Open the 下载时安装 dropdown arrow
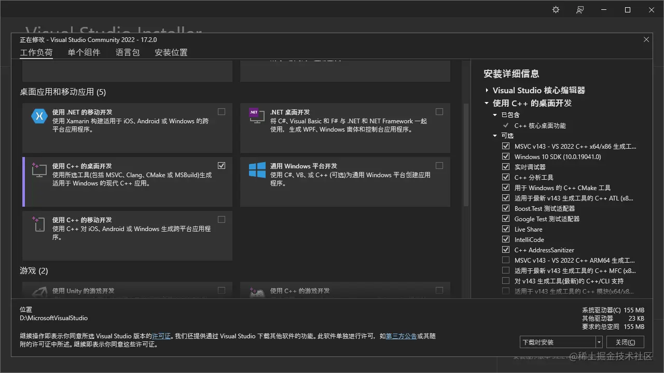The image size is (664, 373). (x=599, y=342)
